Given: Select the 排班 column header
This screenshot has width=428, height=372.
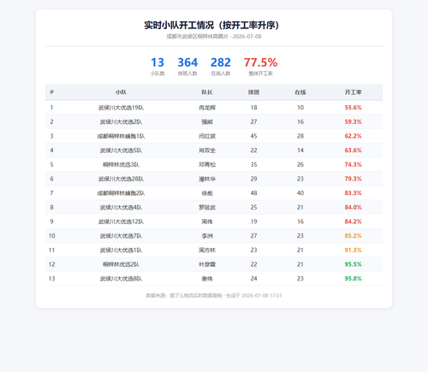Looking at the screenshot, I should pos(253,92).
